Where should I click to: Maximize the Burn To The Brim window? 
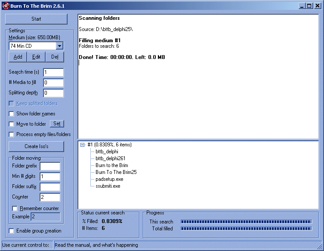(309, 6)
